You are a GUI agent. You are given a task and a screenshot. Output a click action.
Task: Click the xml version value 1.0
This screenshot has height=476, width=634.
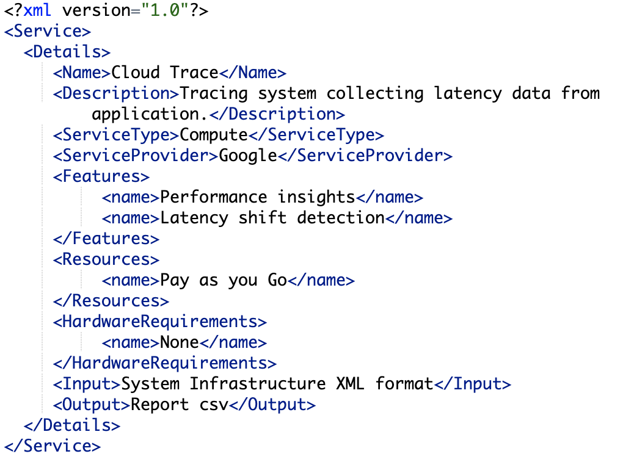pos(164,10)
